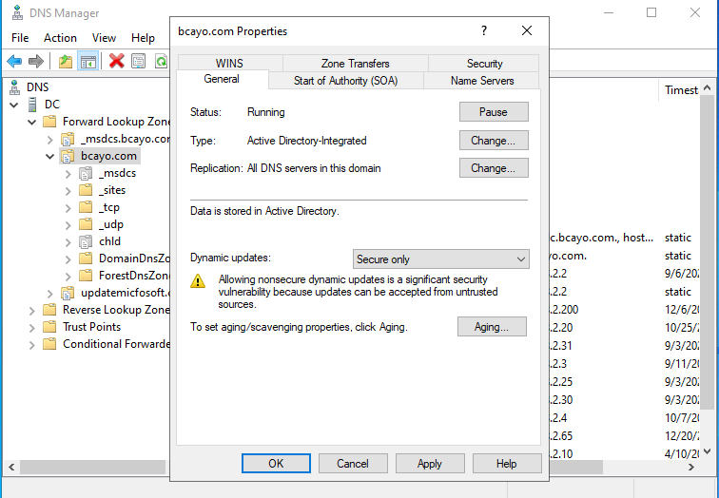Open the Properties toolbar icon
The width and height of the screenshot is (719, 498).
point(139,62)
